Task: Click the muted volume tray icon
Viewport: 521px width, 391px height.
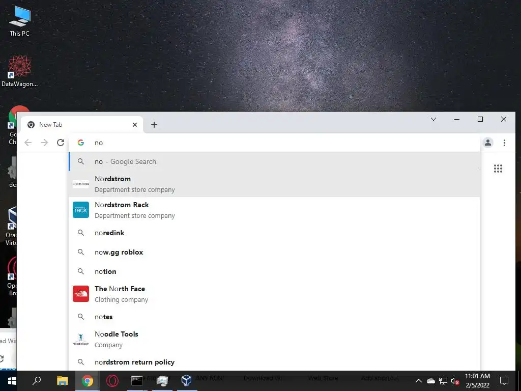Action: coord(455,381)
